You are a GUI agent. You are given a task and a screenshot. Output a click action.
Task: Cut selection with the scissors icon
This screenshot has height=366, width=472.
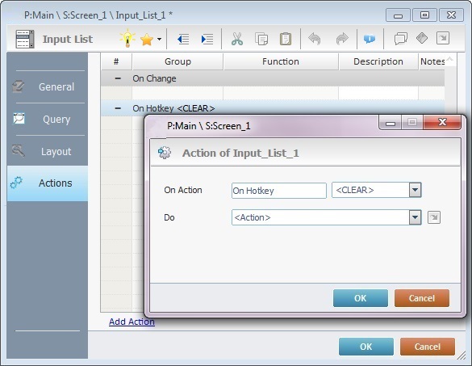click(x=237, y=39)
